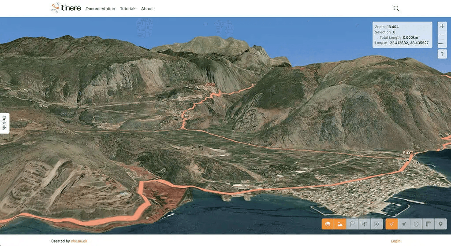
Task: Click the ruler measure tool icon
Action: 429,224
